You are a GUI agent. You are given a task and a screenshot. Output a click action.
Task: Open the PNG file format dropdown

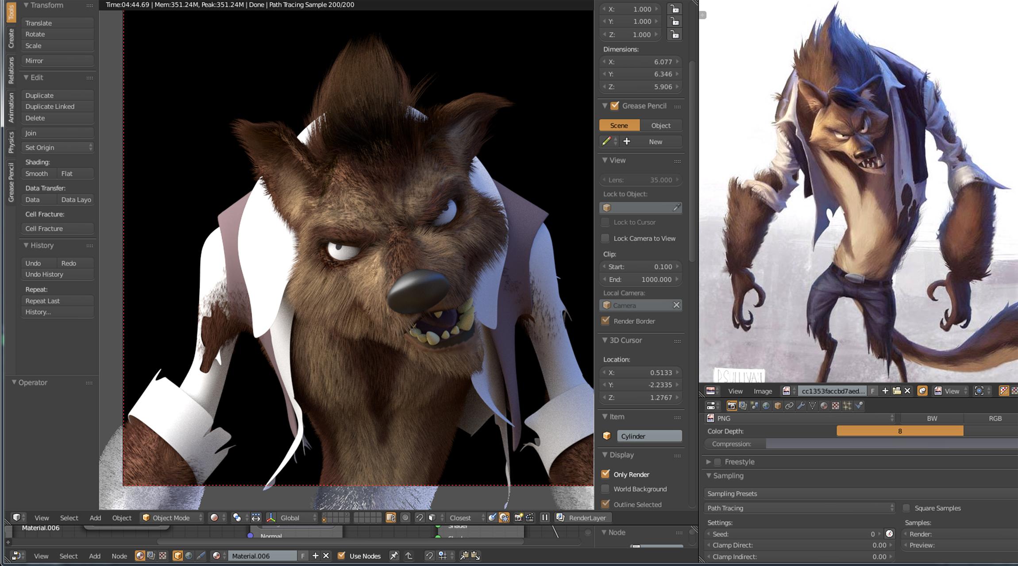(x=800, y=418)
